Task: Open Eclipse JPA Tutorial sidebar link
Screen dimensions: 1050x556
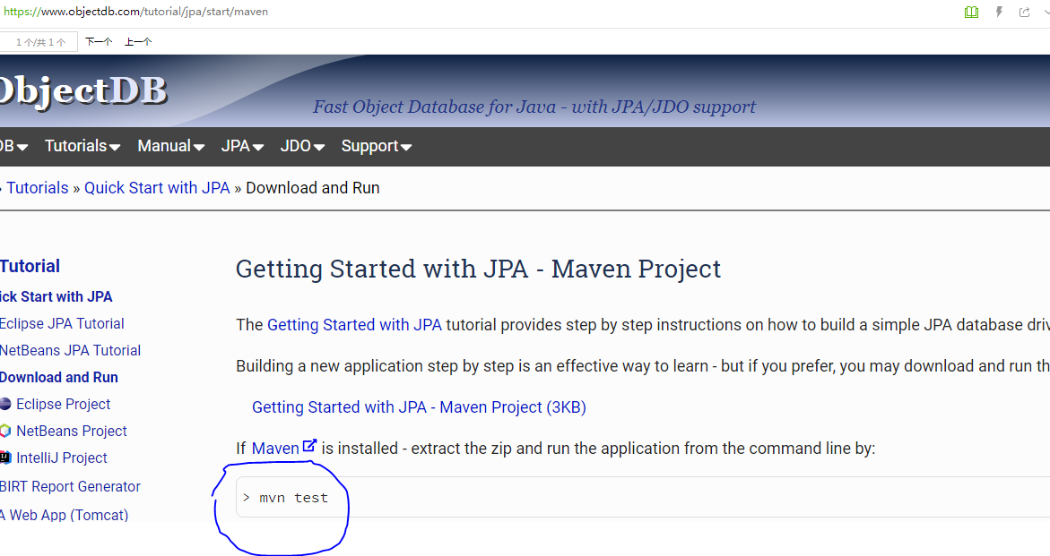Action: pos(62,323)
